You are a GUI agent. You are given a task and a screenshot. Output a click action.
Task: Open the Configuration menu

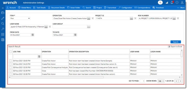point(125,8)
